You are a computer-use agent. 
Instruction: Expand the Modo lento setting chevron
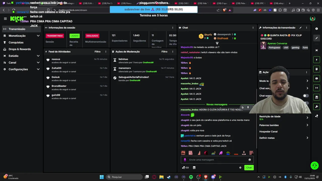[307, 81]
